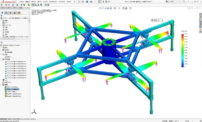Image resolution: width=202 pixels, height=122 pixels.
Task: Click the URES color legend bar
Action: (182, 51)
